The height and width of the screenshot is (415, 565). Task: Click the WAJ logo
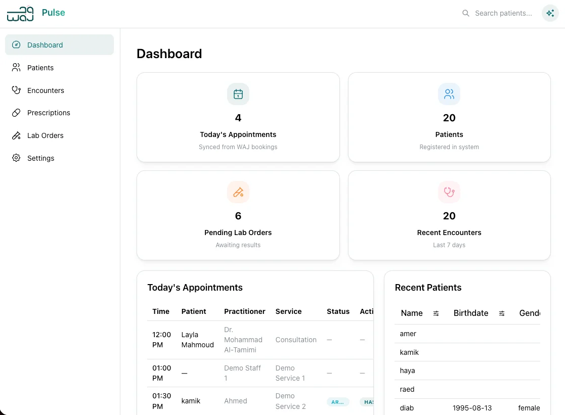tap(20, 13)
